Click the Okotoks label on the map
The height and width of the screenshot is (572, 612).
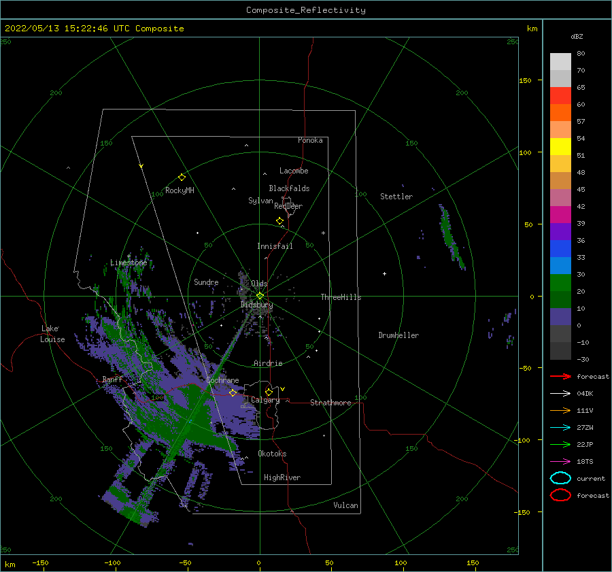(x=272, y=454)
